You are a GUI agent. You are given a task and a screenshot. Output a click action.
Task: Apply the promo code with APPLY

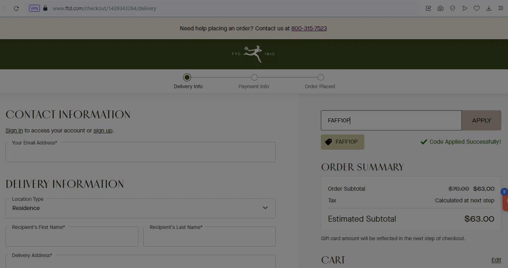482,120
